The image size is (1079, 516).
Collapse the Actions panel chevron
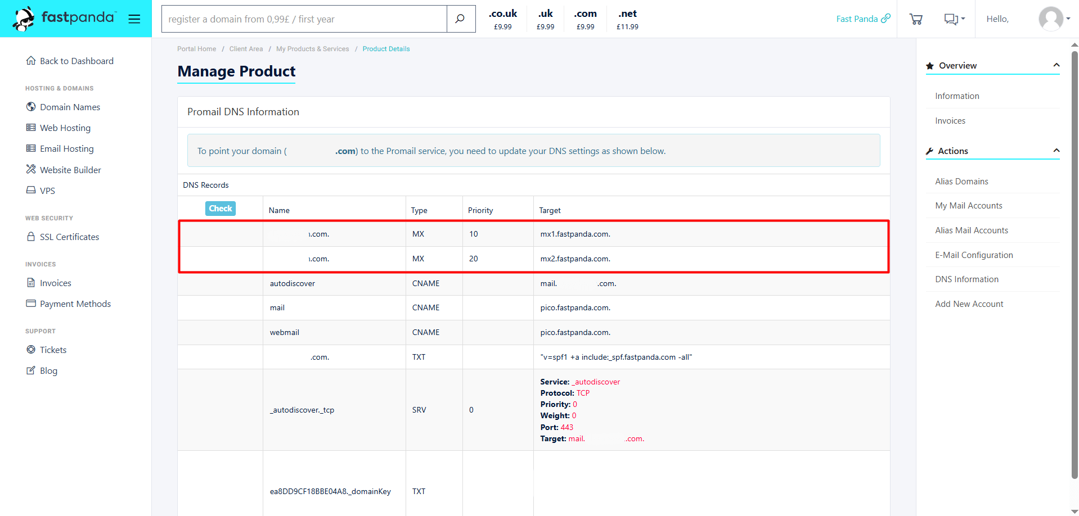coord(1056,151)
